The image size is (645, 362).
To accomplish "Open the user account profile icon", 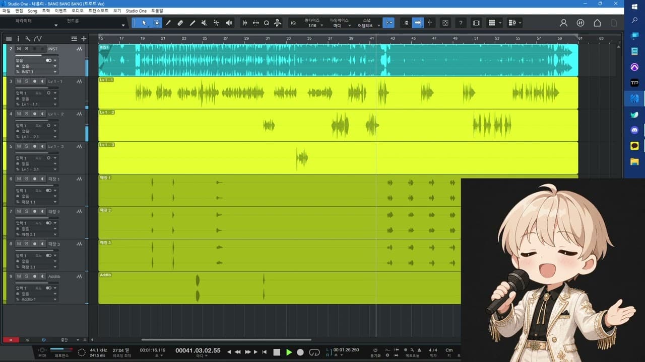I will pyautogui.click(x=564, y=23).
